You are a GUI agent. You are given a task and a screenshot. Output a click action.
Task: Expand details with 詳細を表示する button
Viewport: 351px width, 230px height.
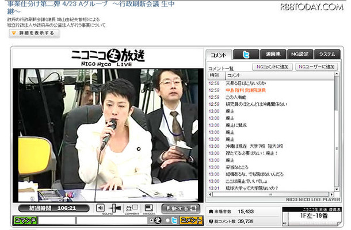pos(34,33)
